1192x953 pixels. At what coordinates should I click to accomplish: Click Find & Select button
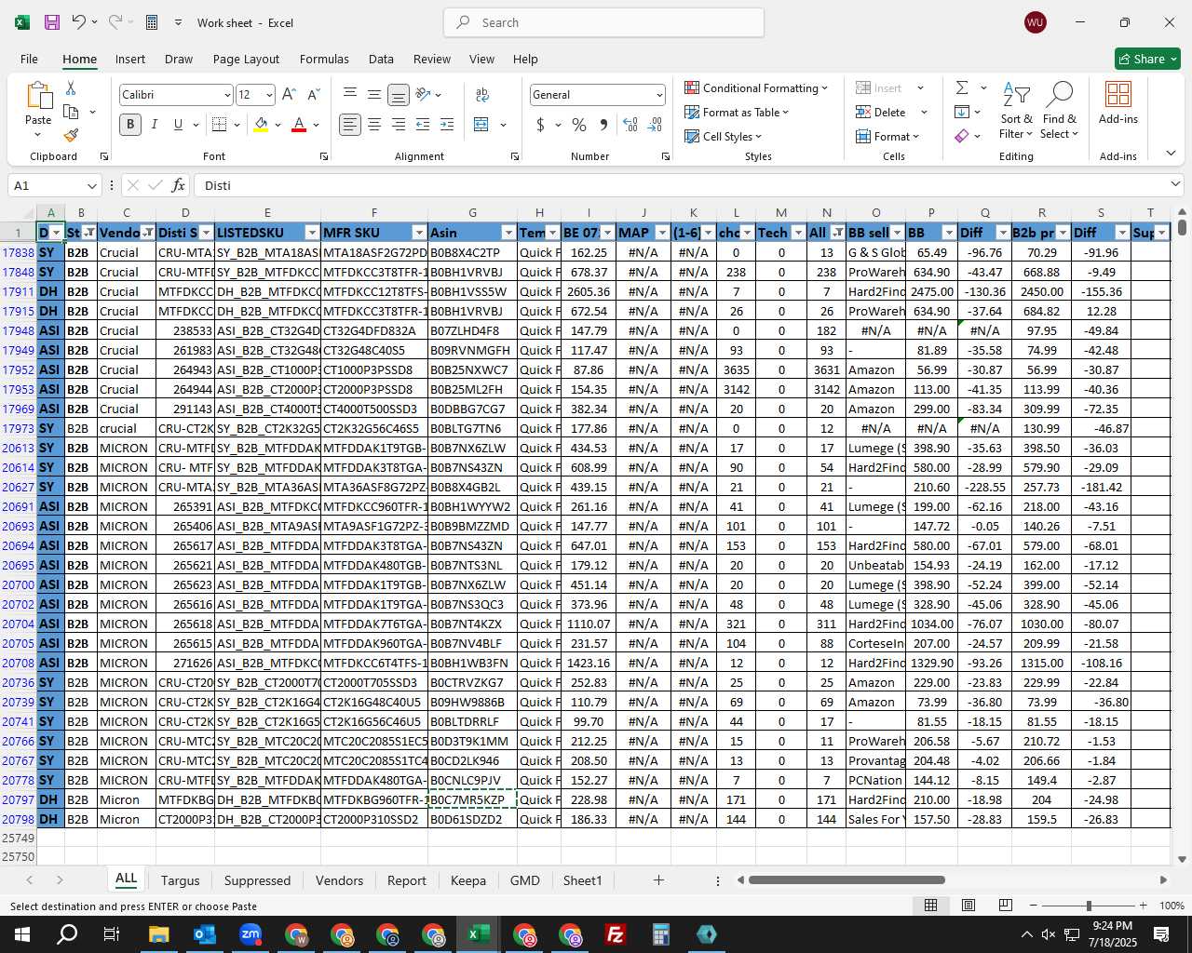tap(1060, 110)
